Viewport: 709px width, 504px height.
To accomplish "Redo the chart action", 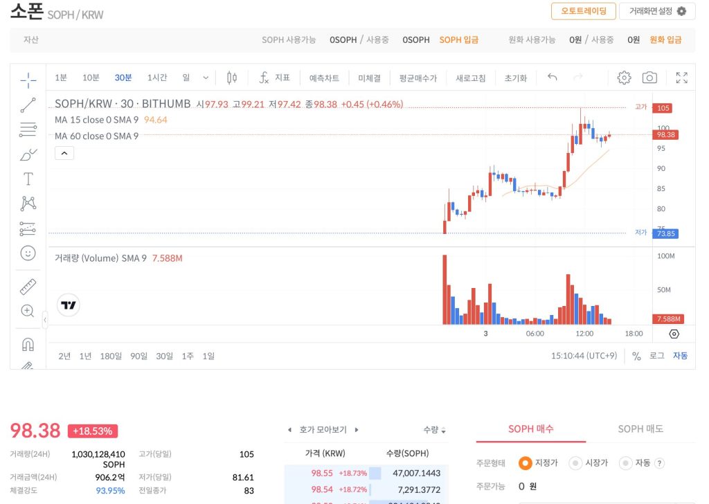I will 578,78.
